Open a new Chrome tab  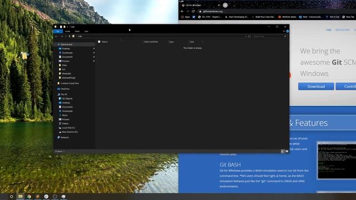click(x=225, y=5)
